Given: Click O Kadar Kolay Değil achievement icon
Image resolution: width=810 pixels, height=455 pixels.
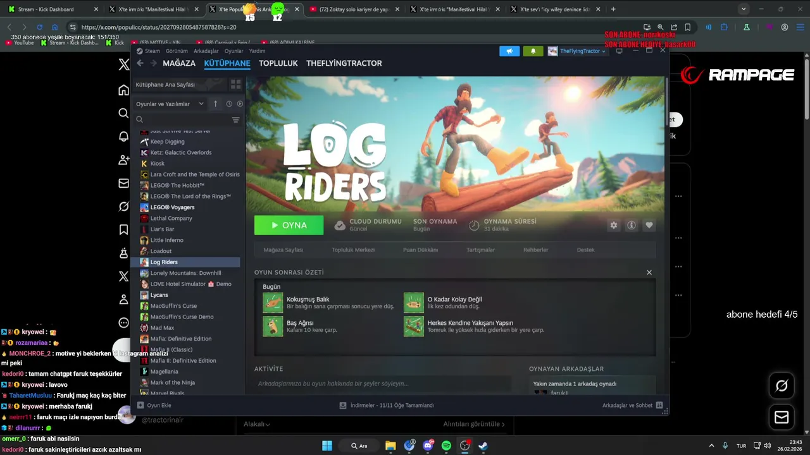Looking at the screenshot, I should pos(414,303).
